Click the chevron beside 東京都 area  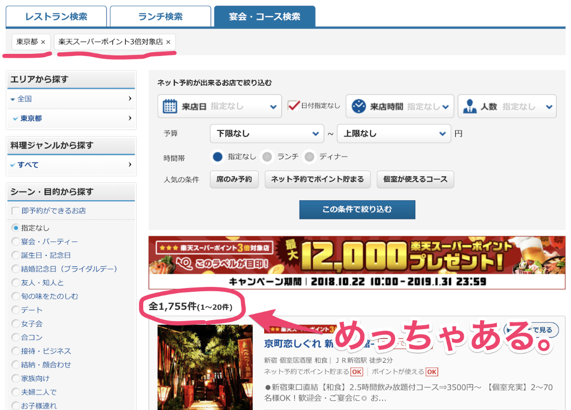pyautogui.click(x=130, y=118)
